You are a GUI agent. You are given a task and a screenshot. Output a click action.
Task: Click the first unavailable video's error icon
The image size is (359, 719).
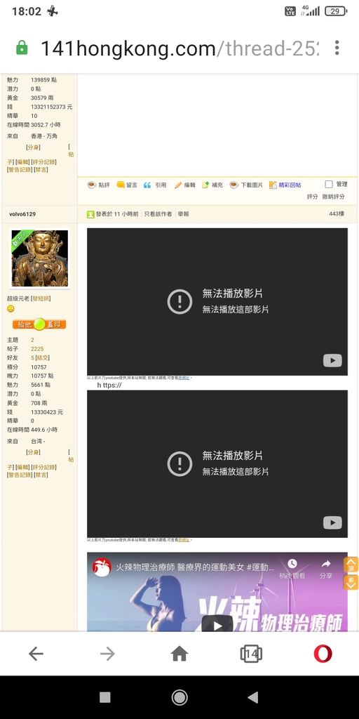pyautogui.click(x=179, y=302)
